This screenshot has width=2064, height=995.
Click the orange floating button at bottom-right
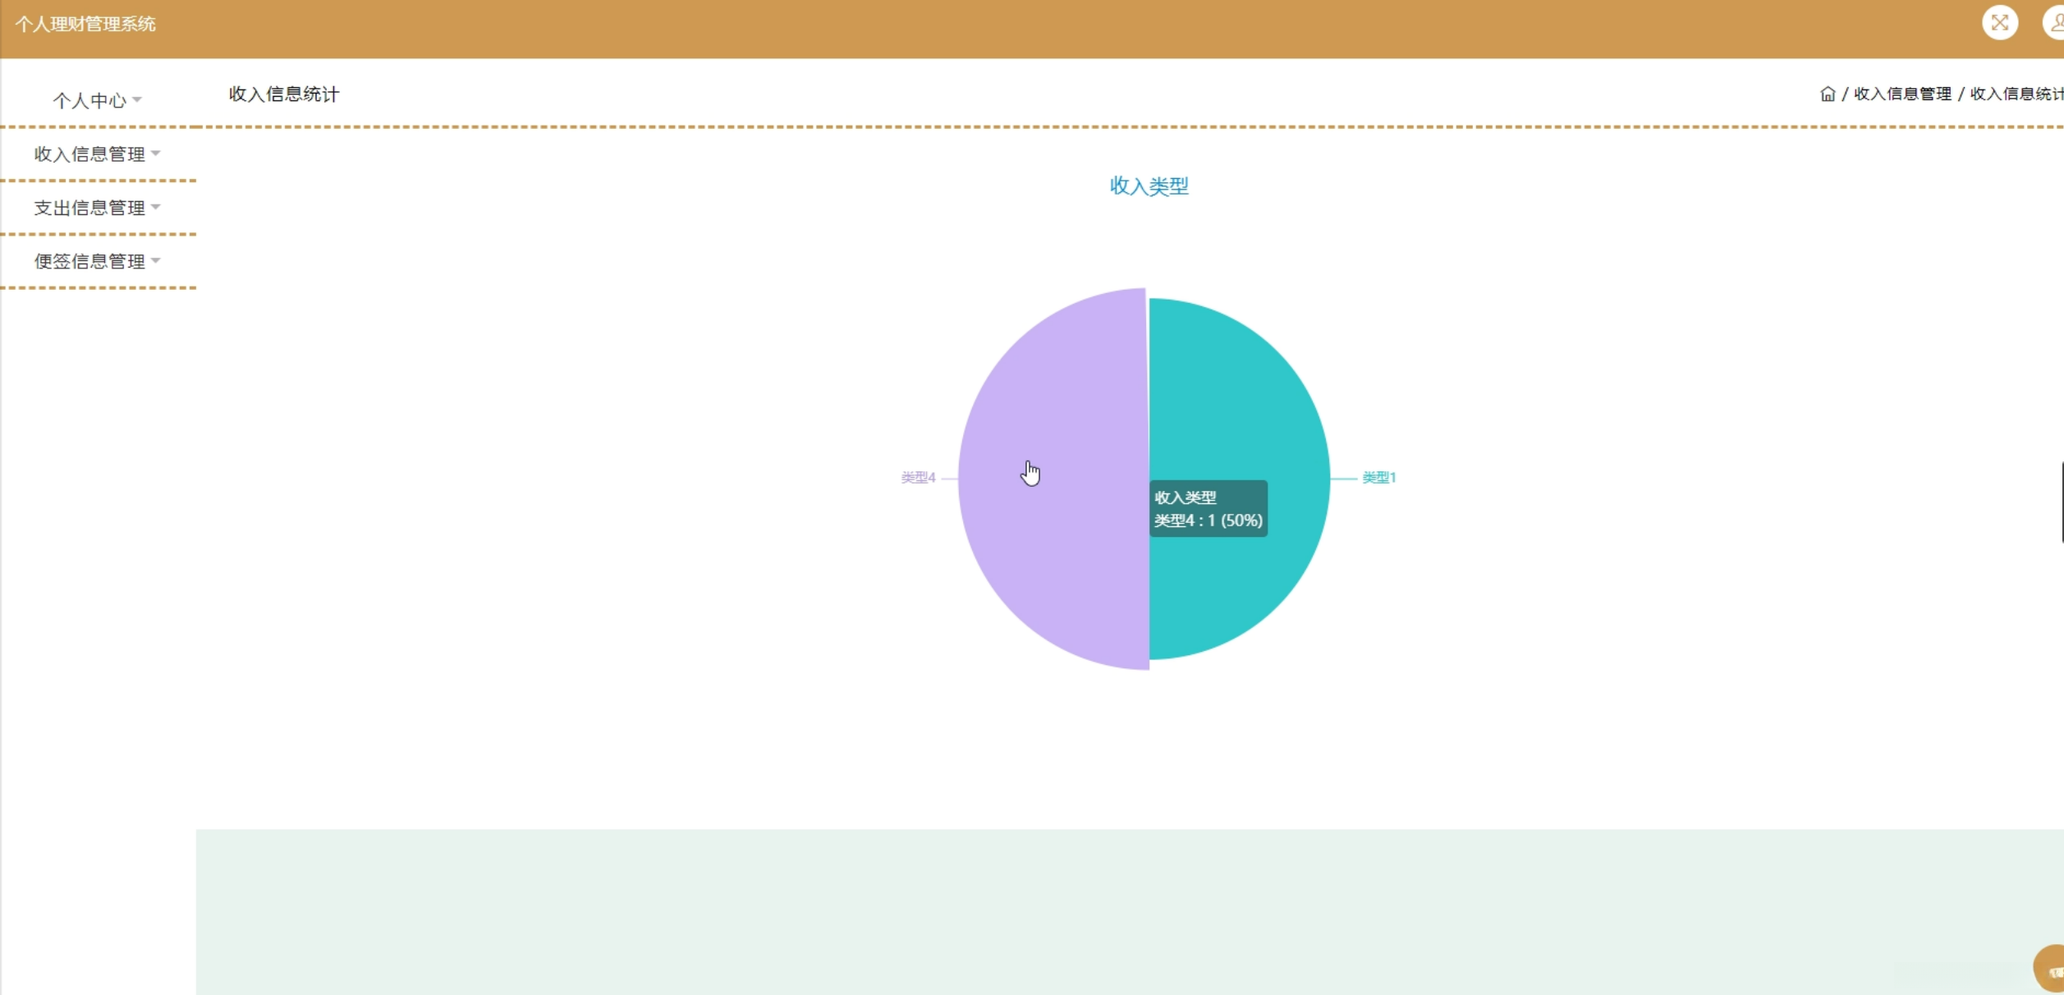coord(2053,970)
